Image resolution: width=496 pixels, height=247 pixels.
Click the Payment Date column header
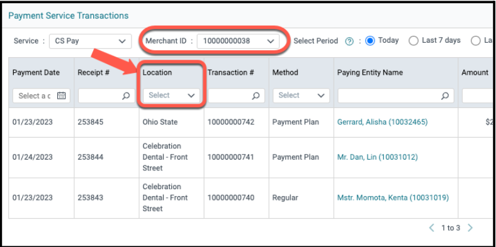click(x=36, y=73)
